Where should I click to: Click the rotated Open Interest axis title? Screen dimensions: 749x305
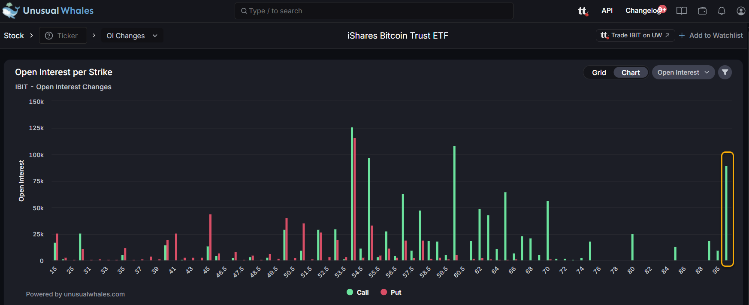click(x=21, y=181)
